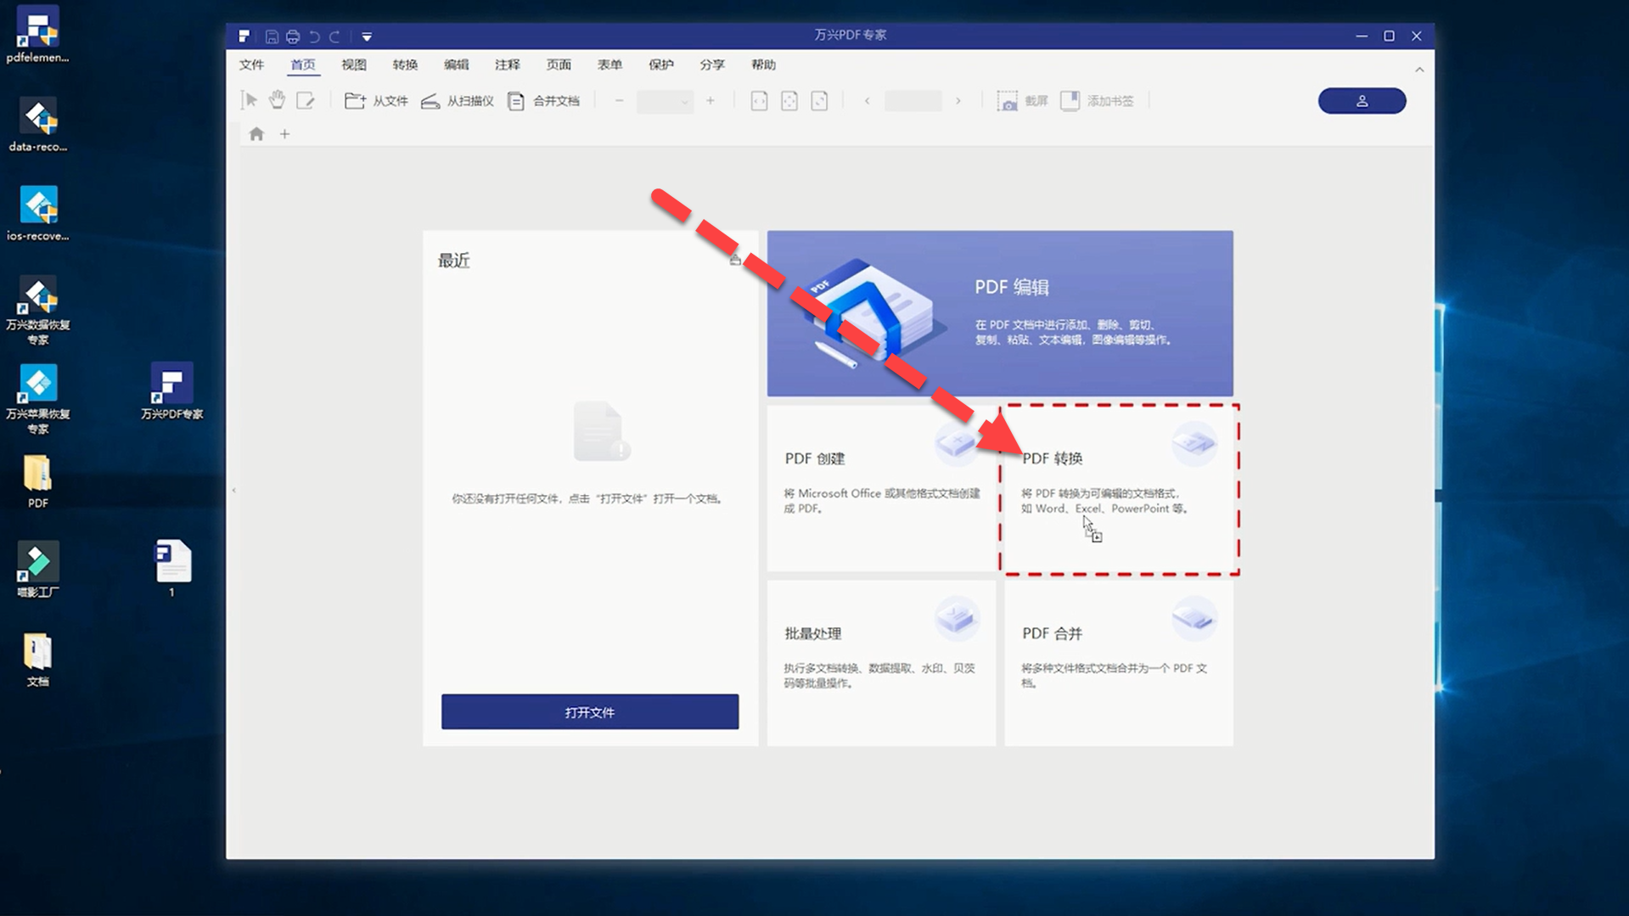This screenshot has width=1629, height=916.
Task: Click the app logo in title bar
Action: point(244,37)
